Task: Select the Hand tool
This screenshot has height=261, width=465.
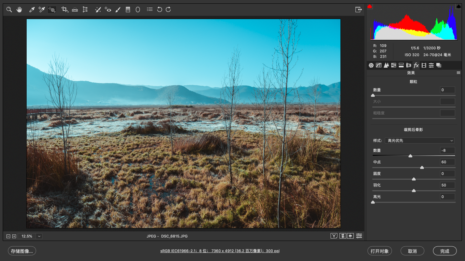Action: 19,10
